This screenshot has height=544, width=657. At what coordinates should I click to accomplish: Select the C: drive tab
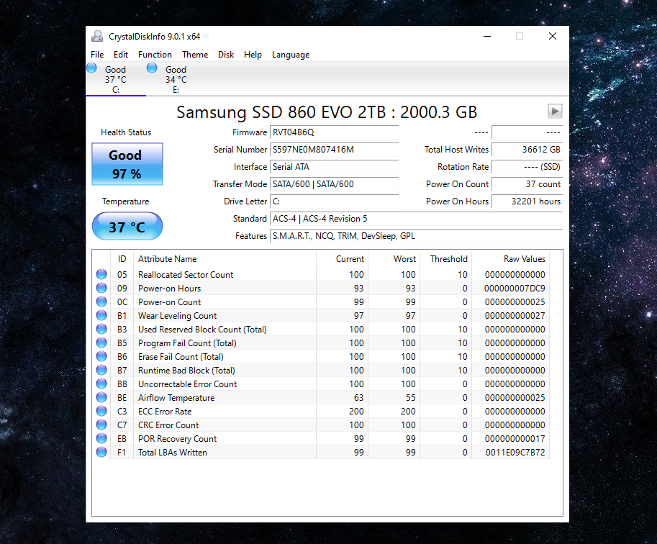[x=116, y=79]
